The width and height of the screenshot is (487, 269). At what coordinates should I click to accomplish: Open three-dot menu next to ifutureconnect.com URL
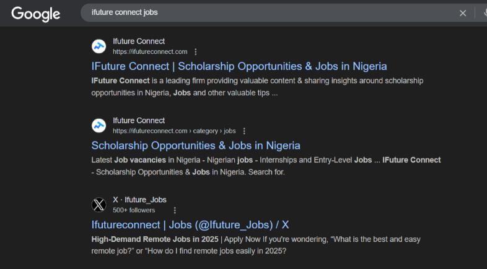[x=195, y=52]
